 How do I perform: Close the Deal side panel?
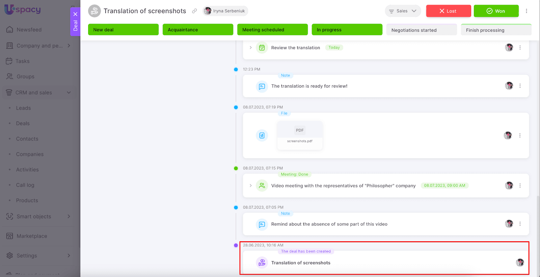[x=75, y=14]
